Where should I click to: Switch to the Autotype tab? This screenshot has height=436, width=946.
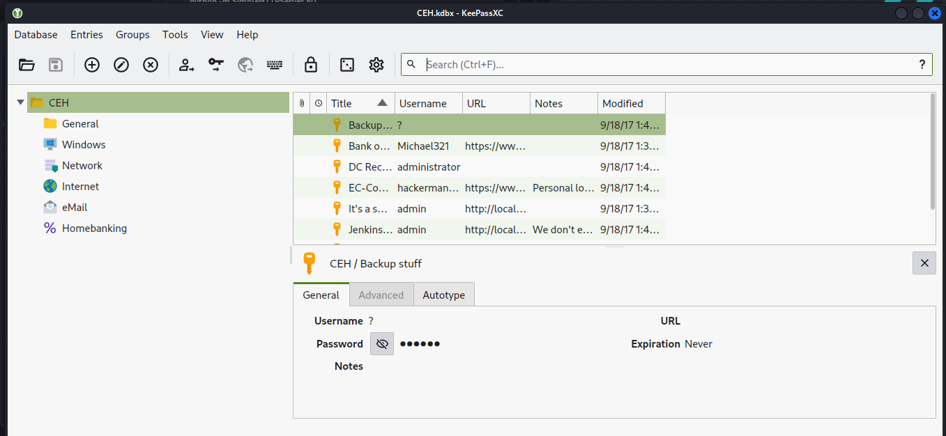pos(444,295)
